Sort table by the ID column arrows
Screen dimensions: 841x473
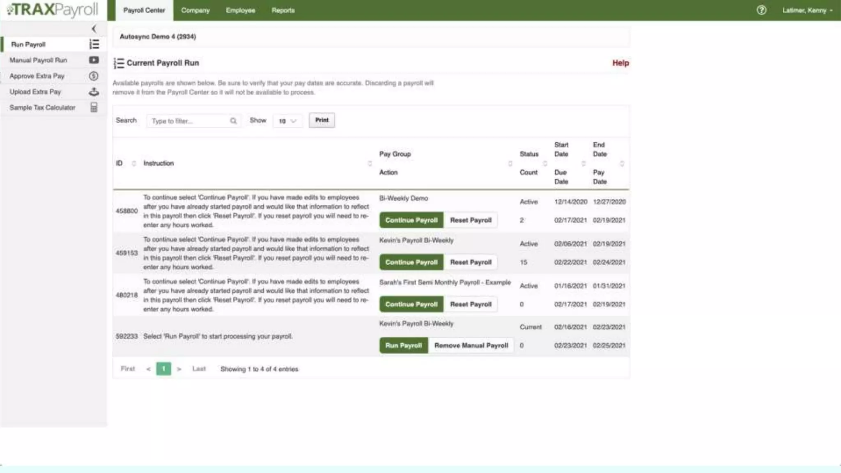pyautogui.click(x=134, y=163)
